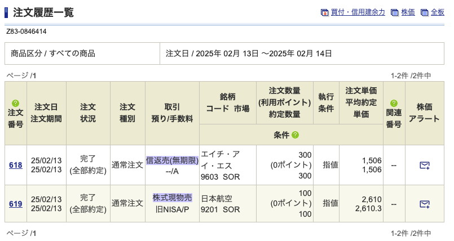Open the help icon next to 条件
This screenshot has width=454, height=241.
[296, 135]
